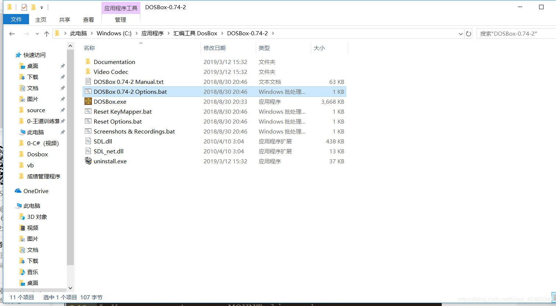Click the Video Codec folder icon
Viewport: 556px width, 306px height.
tap(88, 72)
